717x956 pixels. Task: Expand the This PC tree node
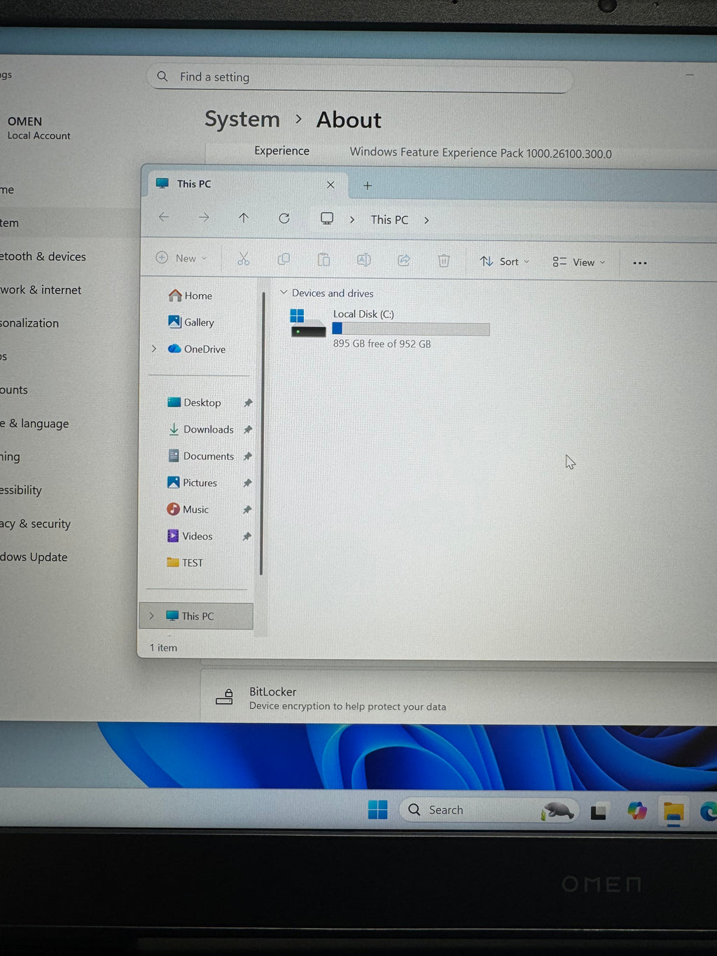pyautogui.click(x=151, y=616)
